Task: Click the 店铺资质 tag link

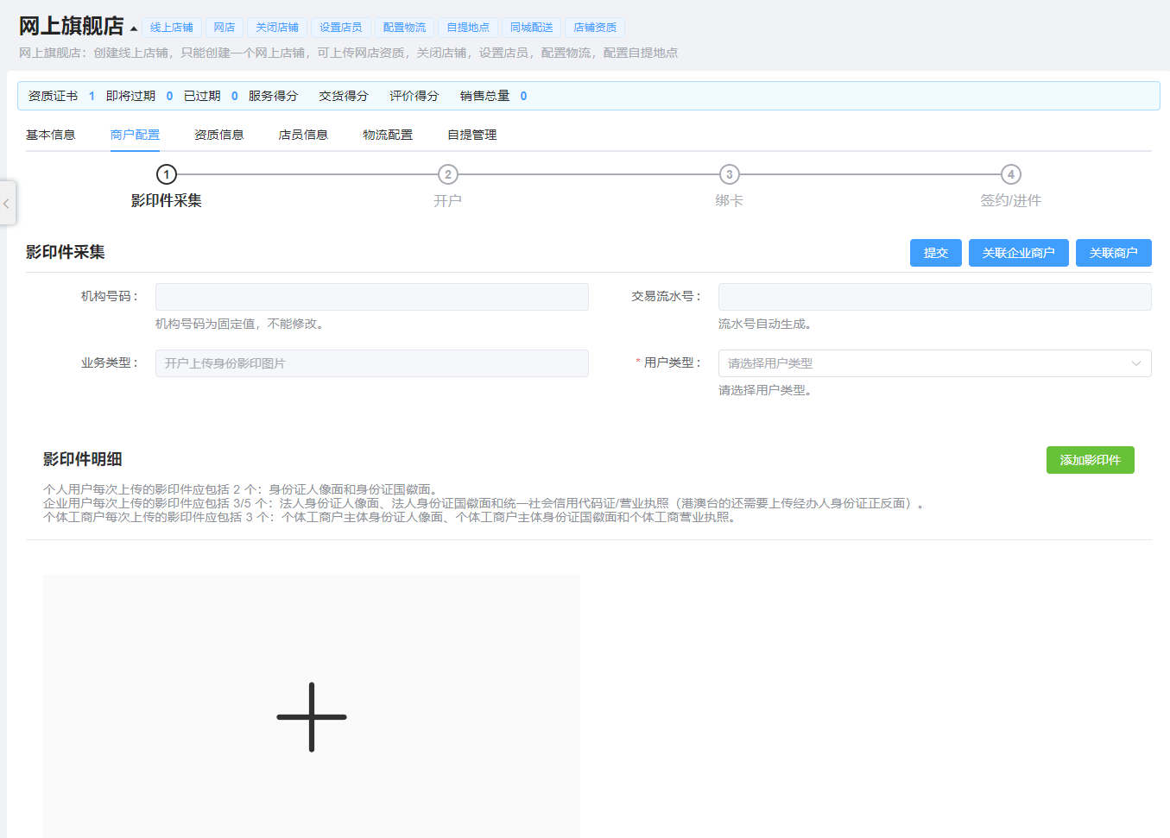Action: (595, 28)
